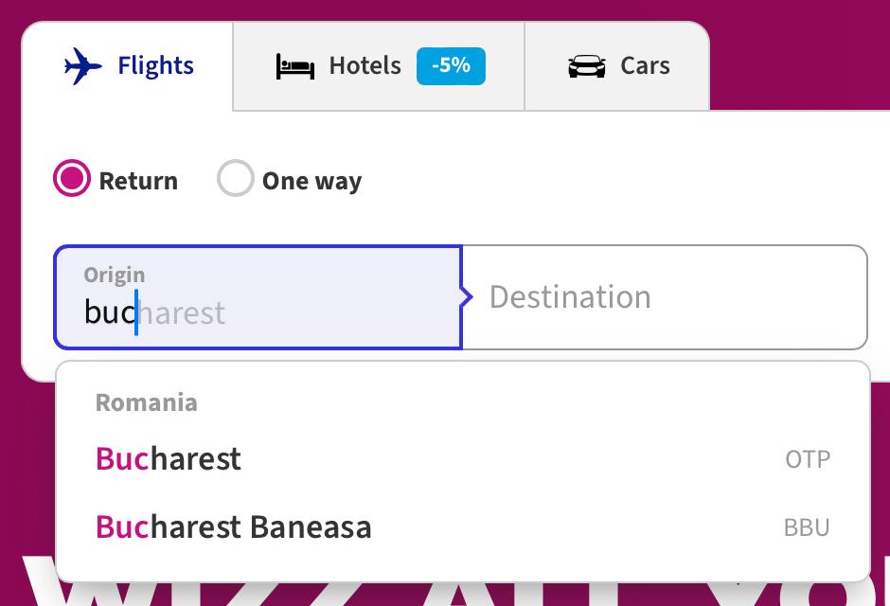Click the One way text label
Viewport: 890px width, 606px height.
pos(311,181)
